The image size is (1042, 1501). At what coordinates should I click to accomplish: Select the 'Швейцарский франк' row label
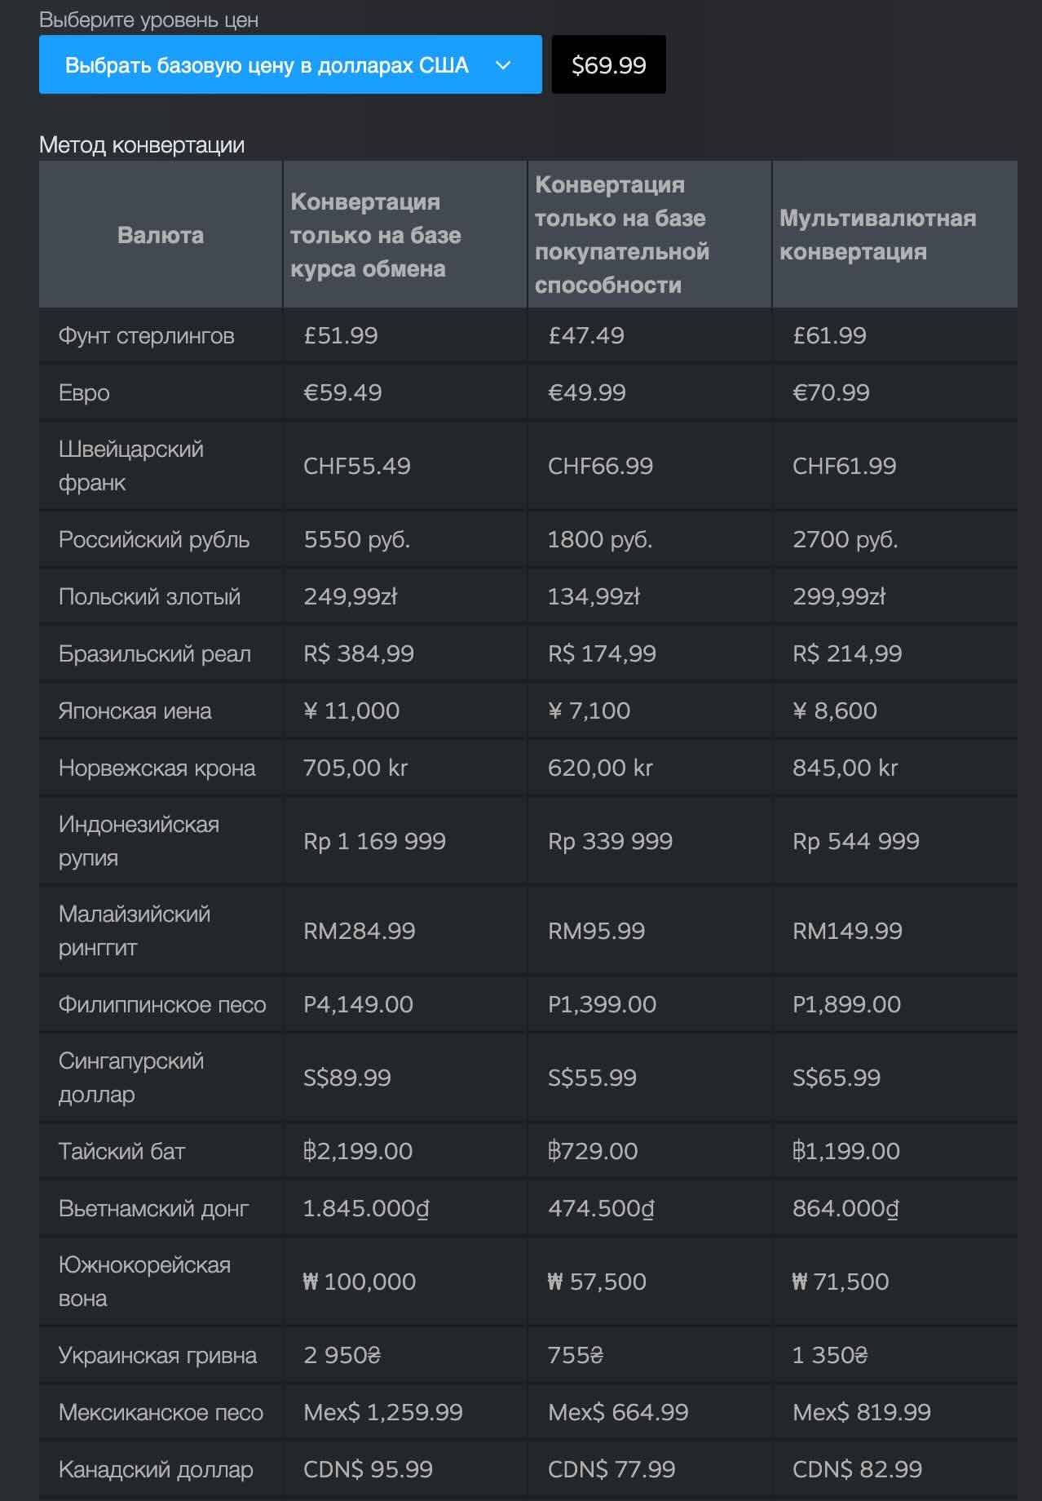coord(131,466)
